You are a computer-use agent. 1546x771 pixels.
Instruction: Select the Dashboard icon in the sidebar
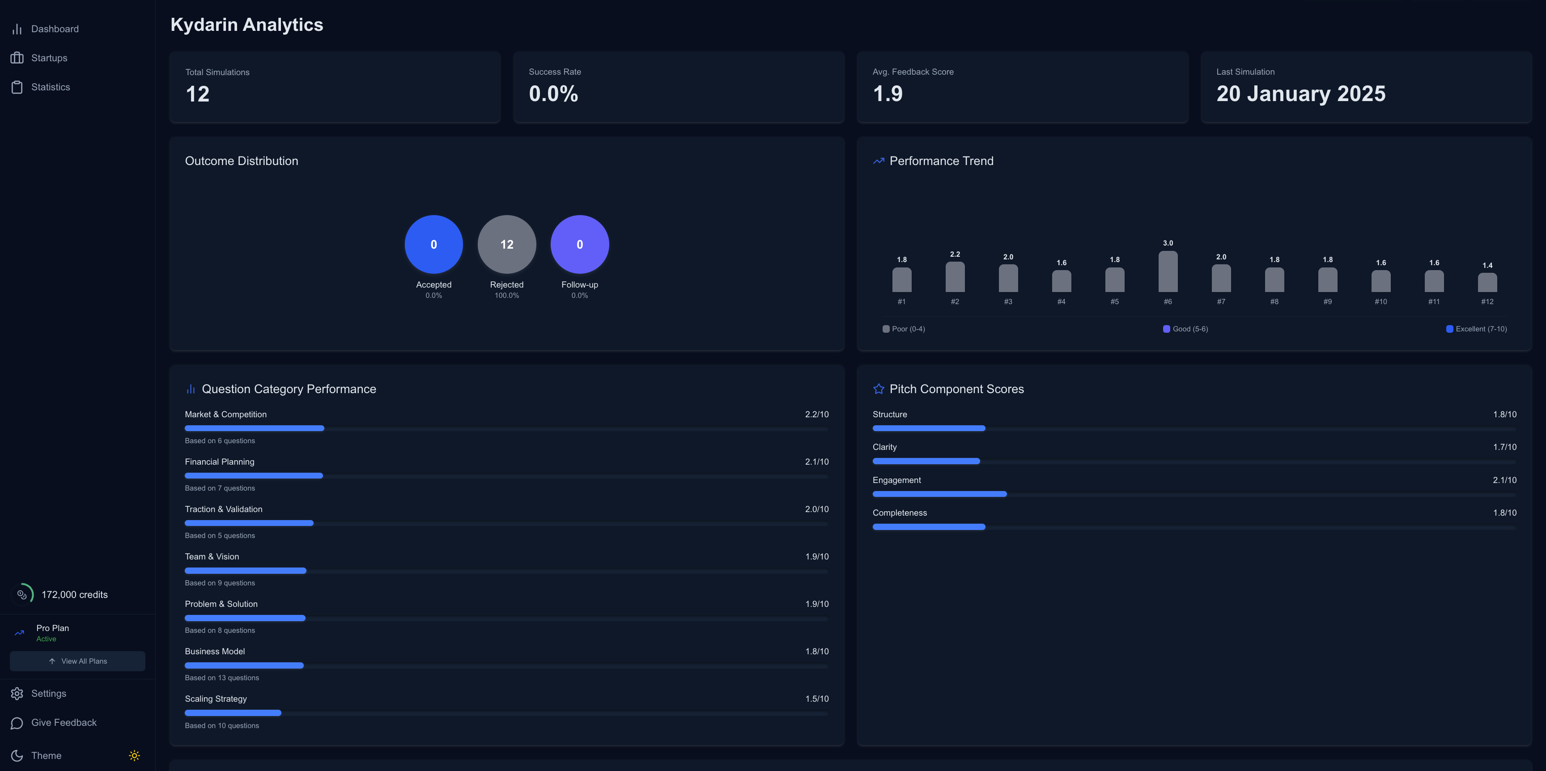click(x=16, y=29)
